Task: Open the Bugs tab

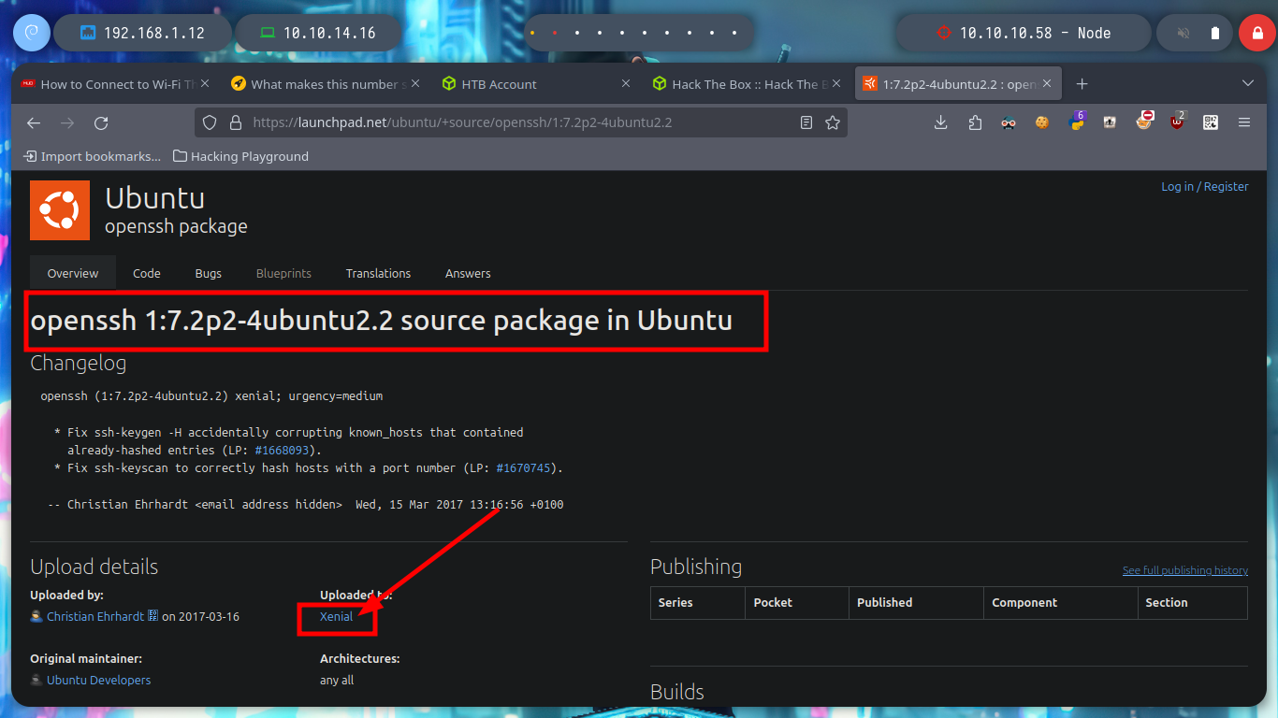Action: click(x=209, y=273)
